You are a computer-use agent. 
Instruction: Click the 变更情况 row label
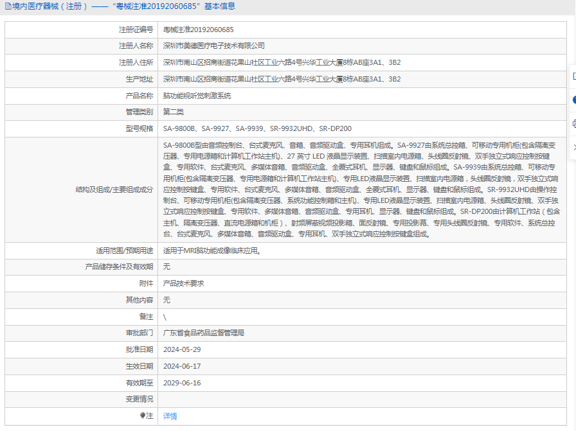pyautogui.click(x=139, y=399)
